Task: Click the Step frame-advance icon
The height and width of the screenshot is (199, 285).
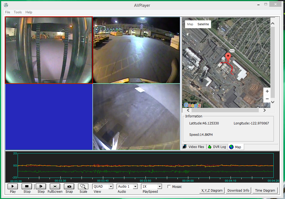Action: pos(41,187)
